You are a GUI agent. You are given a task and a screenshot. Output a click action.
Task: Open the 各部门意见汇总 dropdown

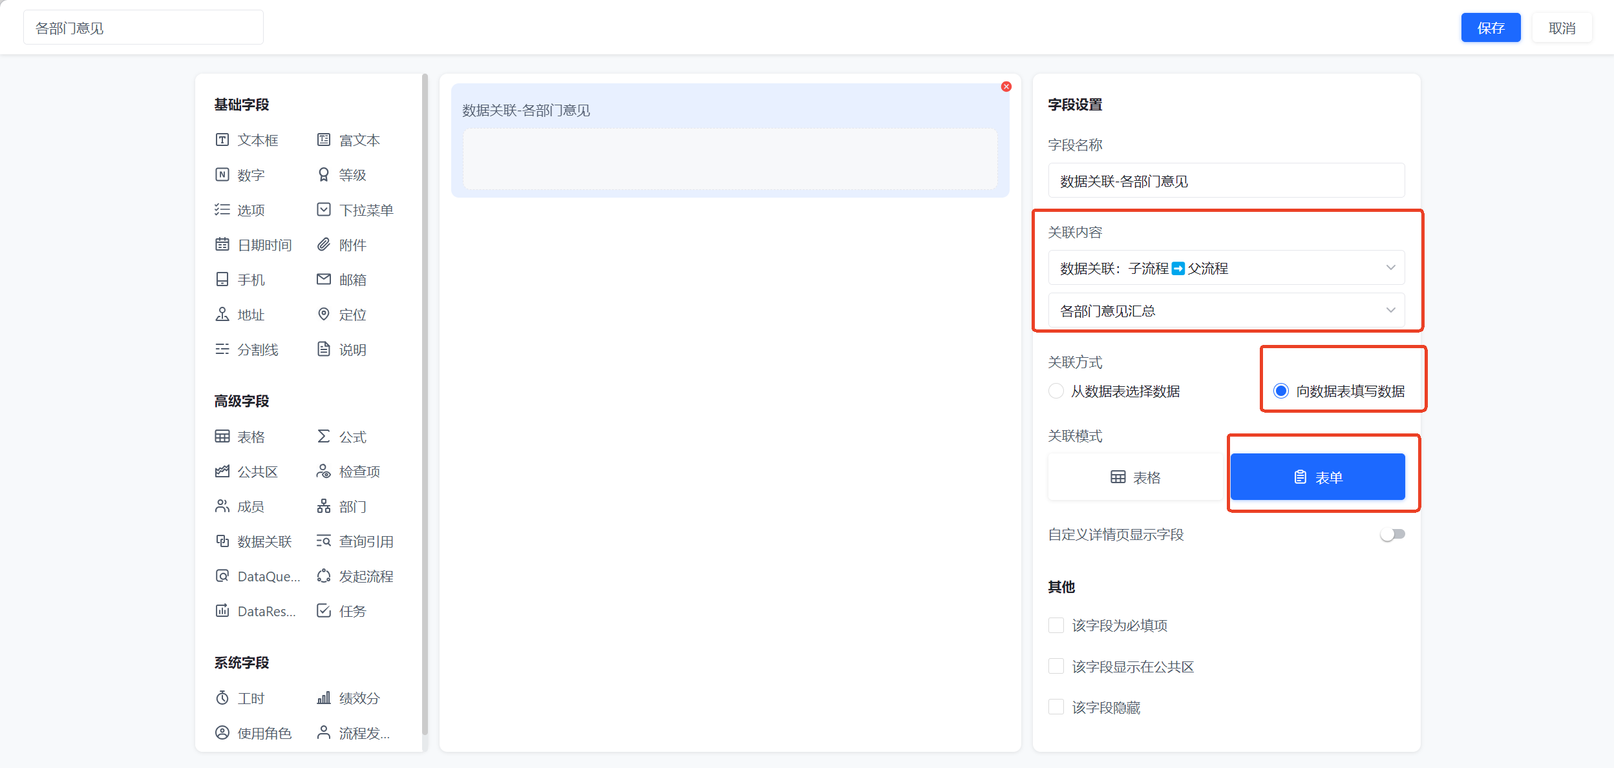1226,310
